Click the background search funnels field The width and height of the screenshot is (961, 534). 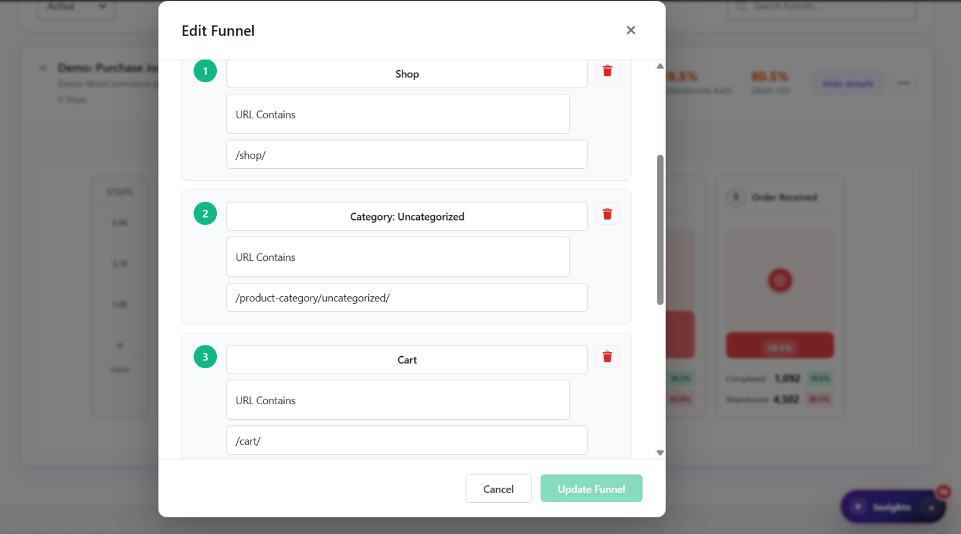pos(821,8)
